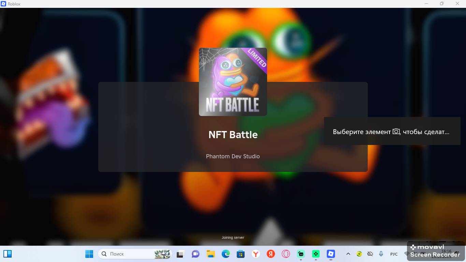
Task: Click the cloud sync tray icon
Action: pyautogui.click(x=370, y=254)
